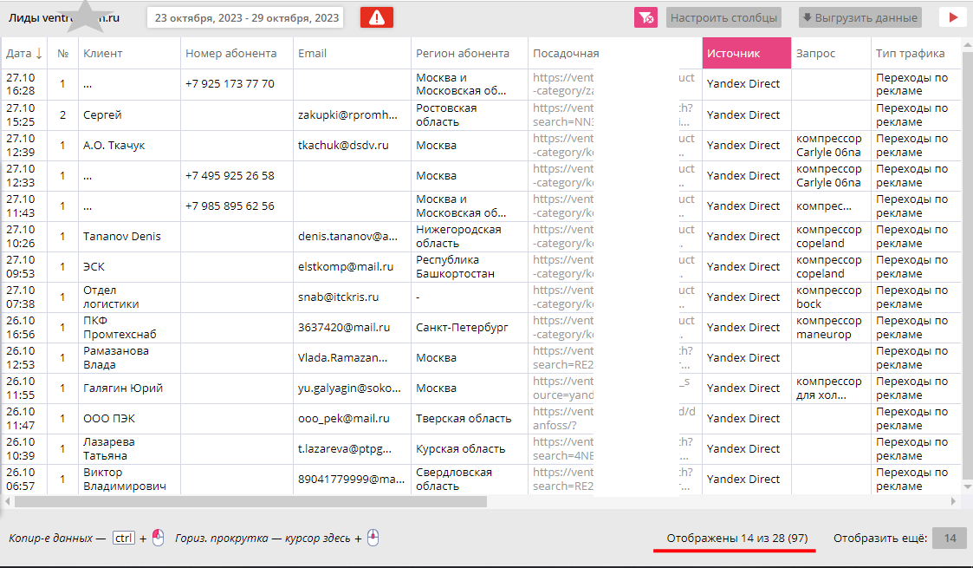Viewport: 973px width, 568px height.
Task: Click email snab@itckris.ru
Action: tap(338, 297)
